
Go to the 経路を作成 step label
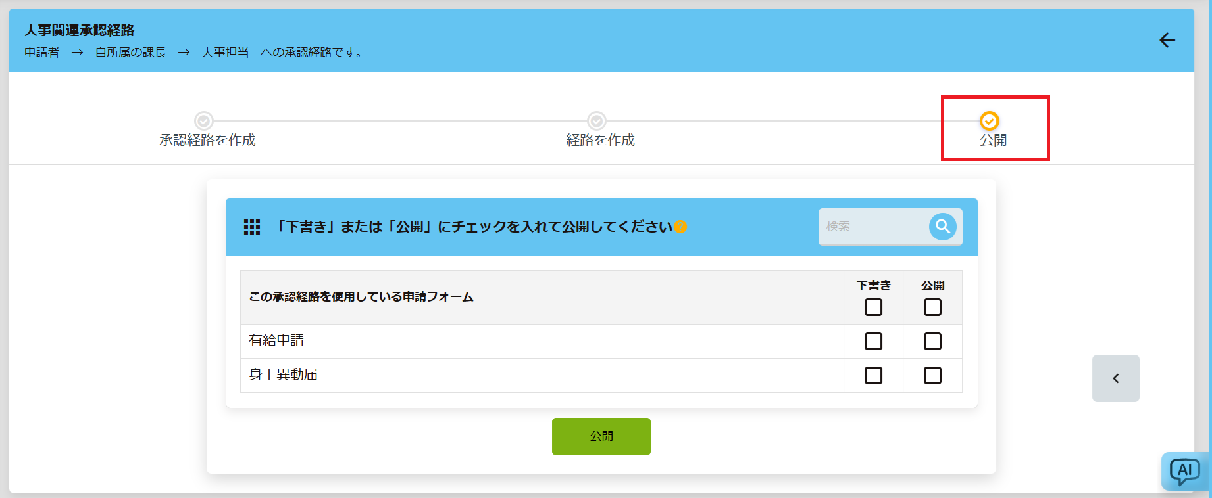pos(600,140)
